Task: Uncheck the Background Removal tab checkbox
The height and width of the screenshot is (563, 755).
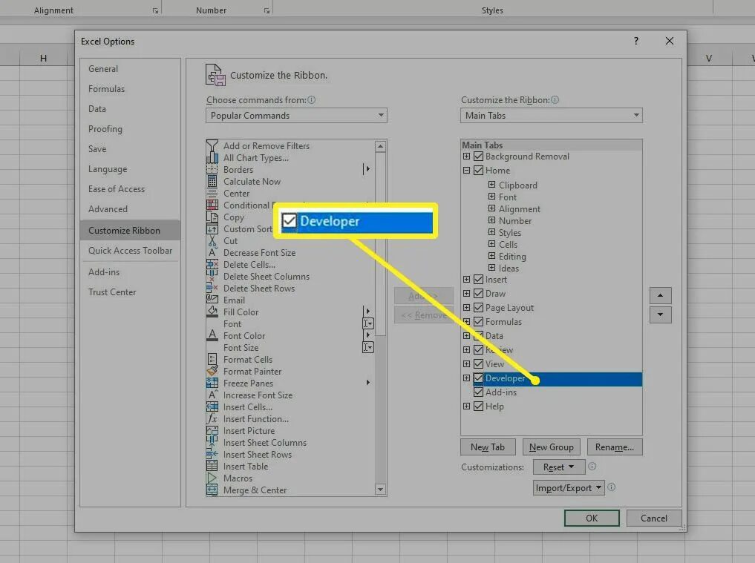Action: click(x=478, y=157)
